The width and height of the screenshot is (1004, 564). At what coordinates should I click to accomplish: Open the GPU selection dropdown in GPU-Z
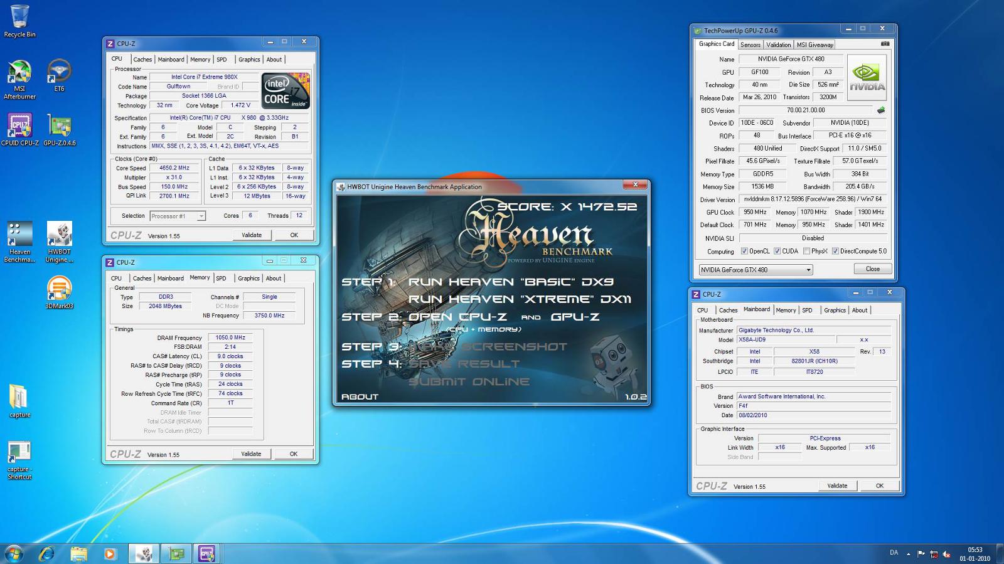pos(756,270)
